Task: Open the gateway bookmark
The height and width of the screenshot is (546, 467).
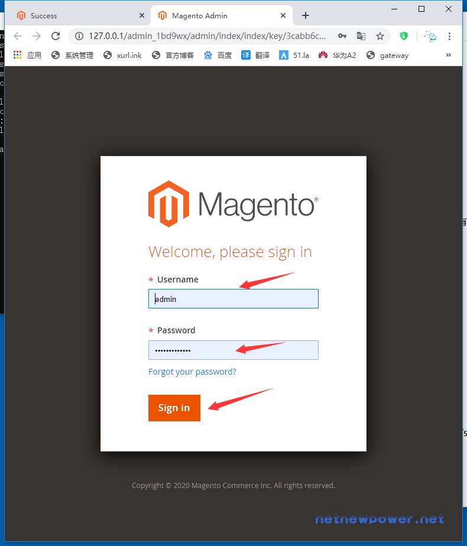Action: click(x=387, y=55)
